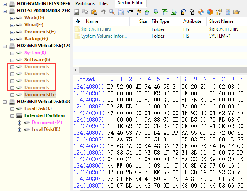Expand the Work(D:) partition node

[x=12, y=18]
